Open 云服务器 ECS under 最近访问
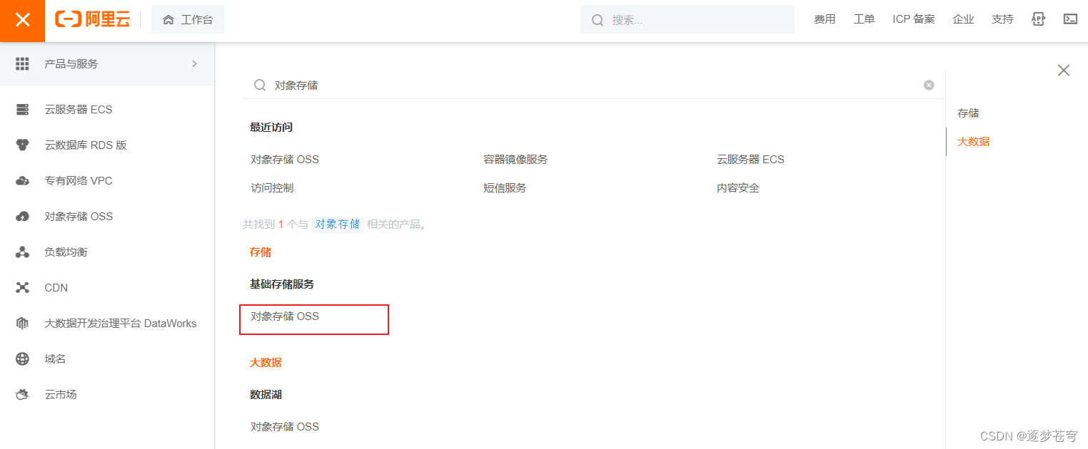The width and height of the screenshot is (1088, 449). [750, 160]
